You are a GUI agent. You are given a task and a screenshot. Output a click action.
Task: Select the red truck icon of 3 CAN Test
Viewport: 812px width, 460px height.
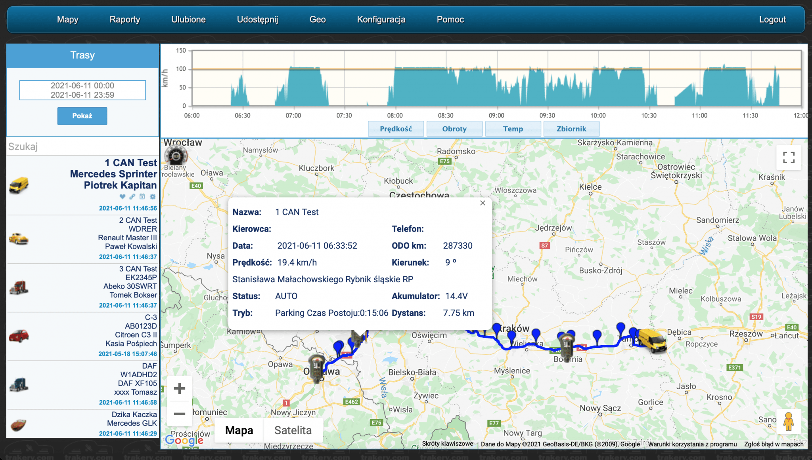[x=19, y=287]
